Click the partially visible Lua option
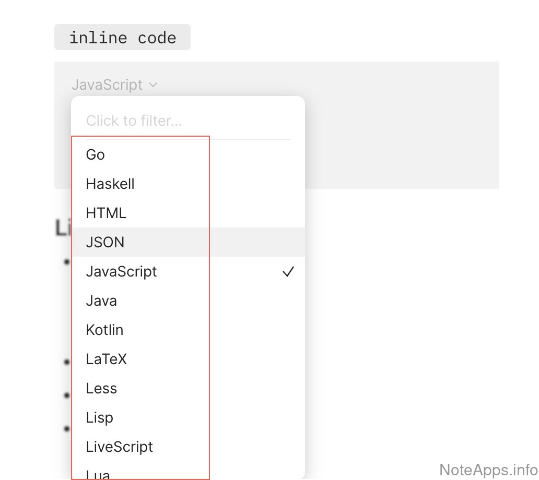The width and height of the screenshot is (539, 480). 98,474
